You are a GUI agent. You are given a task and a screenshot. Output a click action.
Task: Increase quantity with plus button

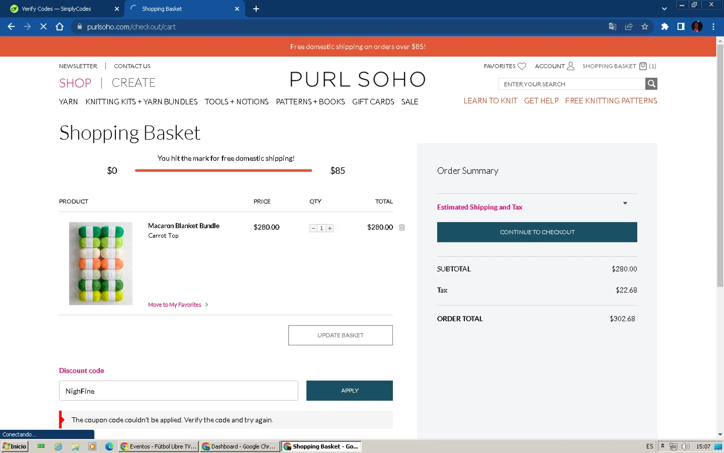coord(330,228)
